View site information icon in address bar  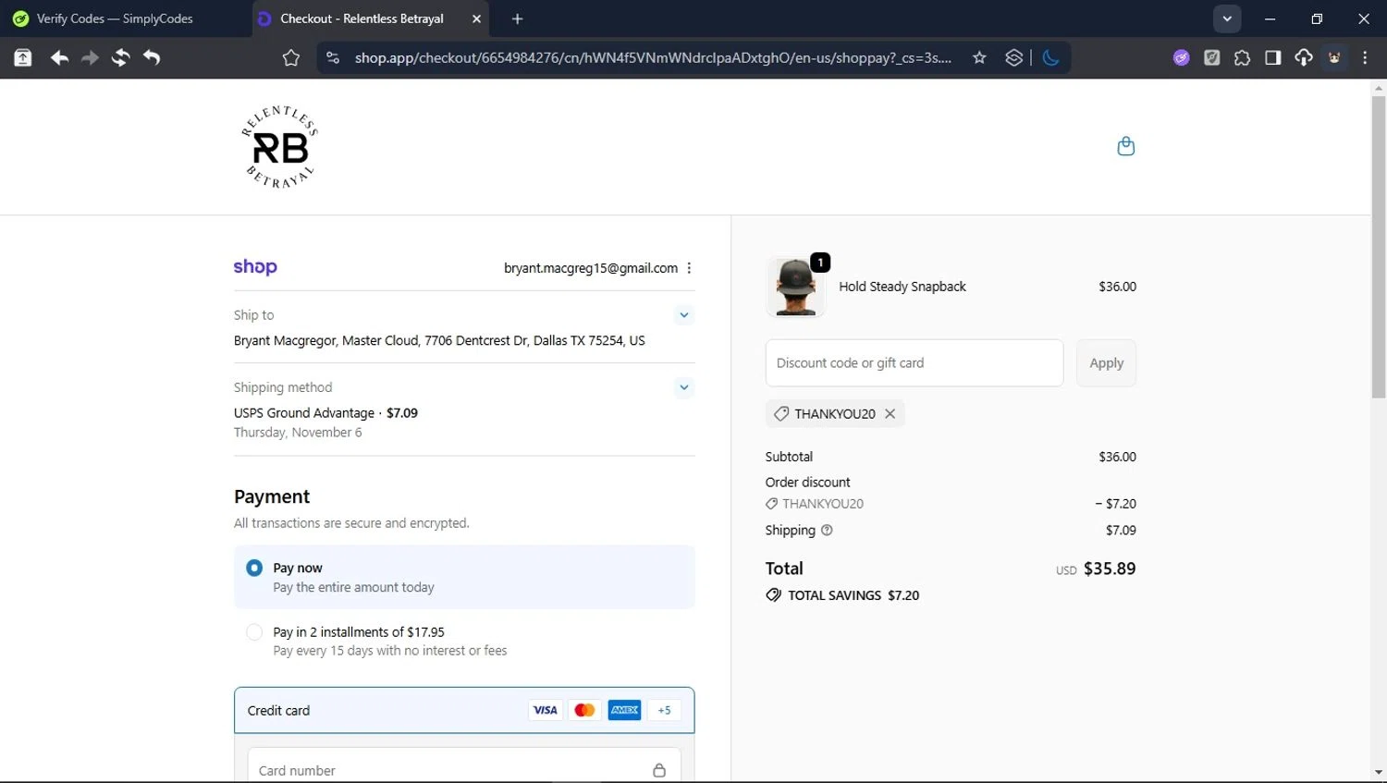(333, 57)
